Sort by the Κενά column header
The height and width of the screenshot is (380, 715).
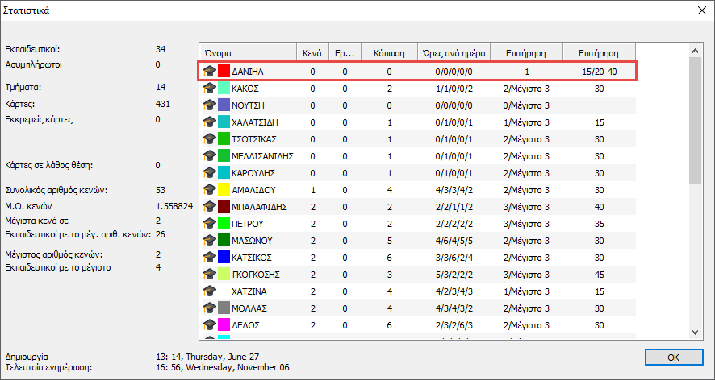312,53
